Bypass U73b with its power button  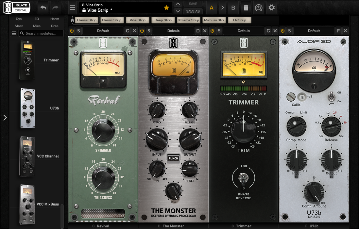(x=282, y=31)
